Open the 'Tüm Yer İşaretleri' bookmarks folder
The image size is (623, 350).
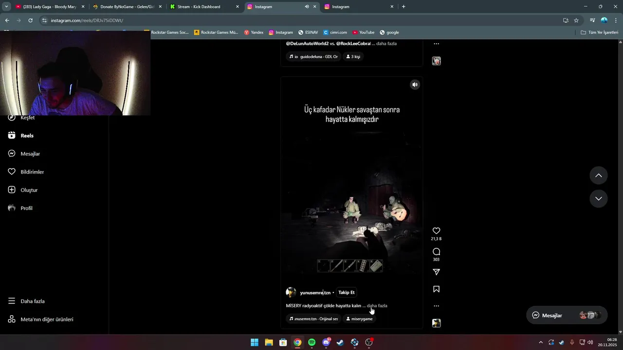pyautogui.click(x=599, y=33)
